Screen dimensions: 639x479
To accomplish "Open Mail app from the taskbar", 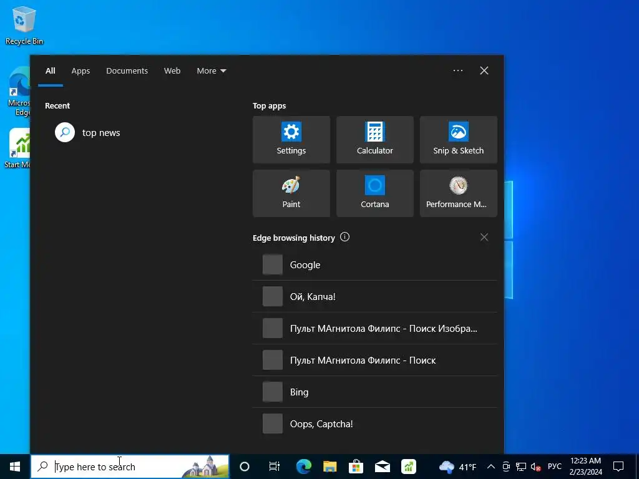I will pyautogui.click(x=383, y=467).
